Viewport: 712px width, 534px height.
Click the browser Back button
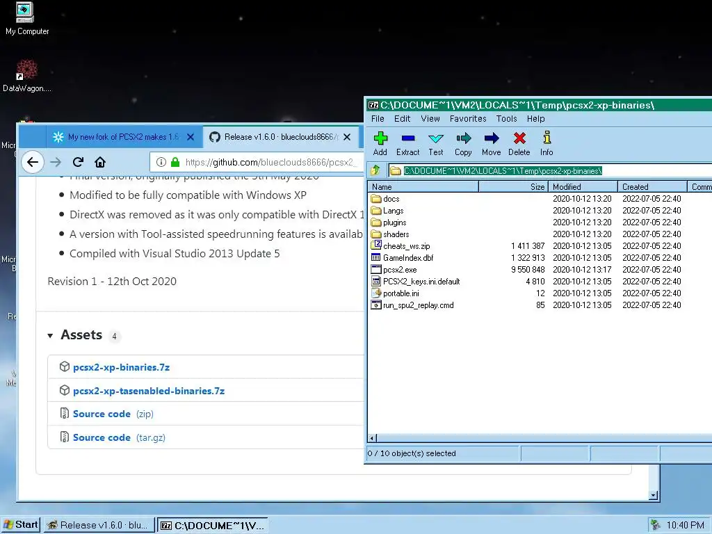pyautogui.click(x=32, y=162)
